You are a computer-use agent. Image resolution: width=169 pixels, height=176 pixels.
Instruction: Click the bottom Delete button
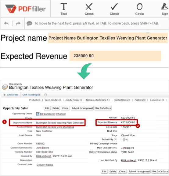point(113,171)
